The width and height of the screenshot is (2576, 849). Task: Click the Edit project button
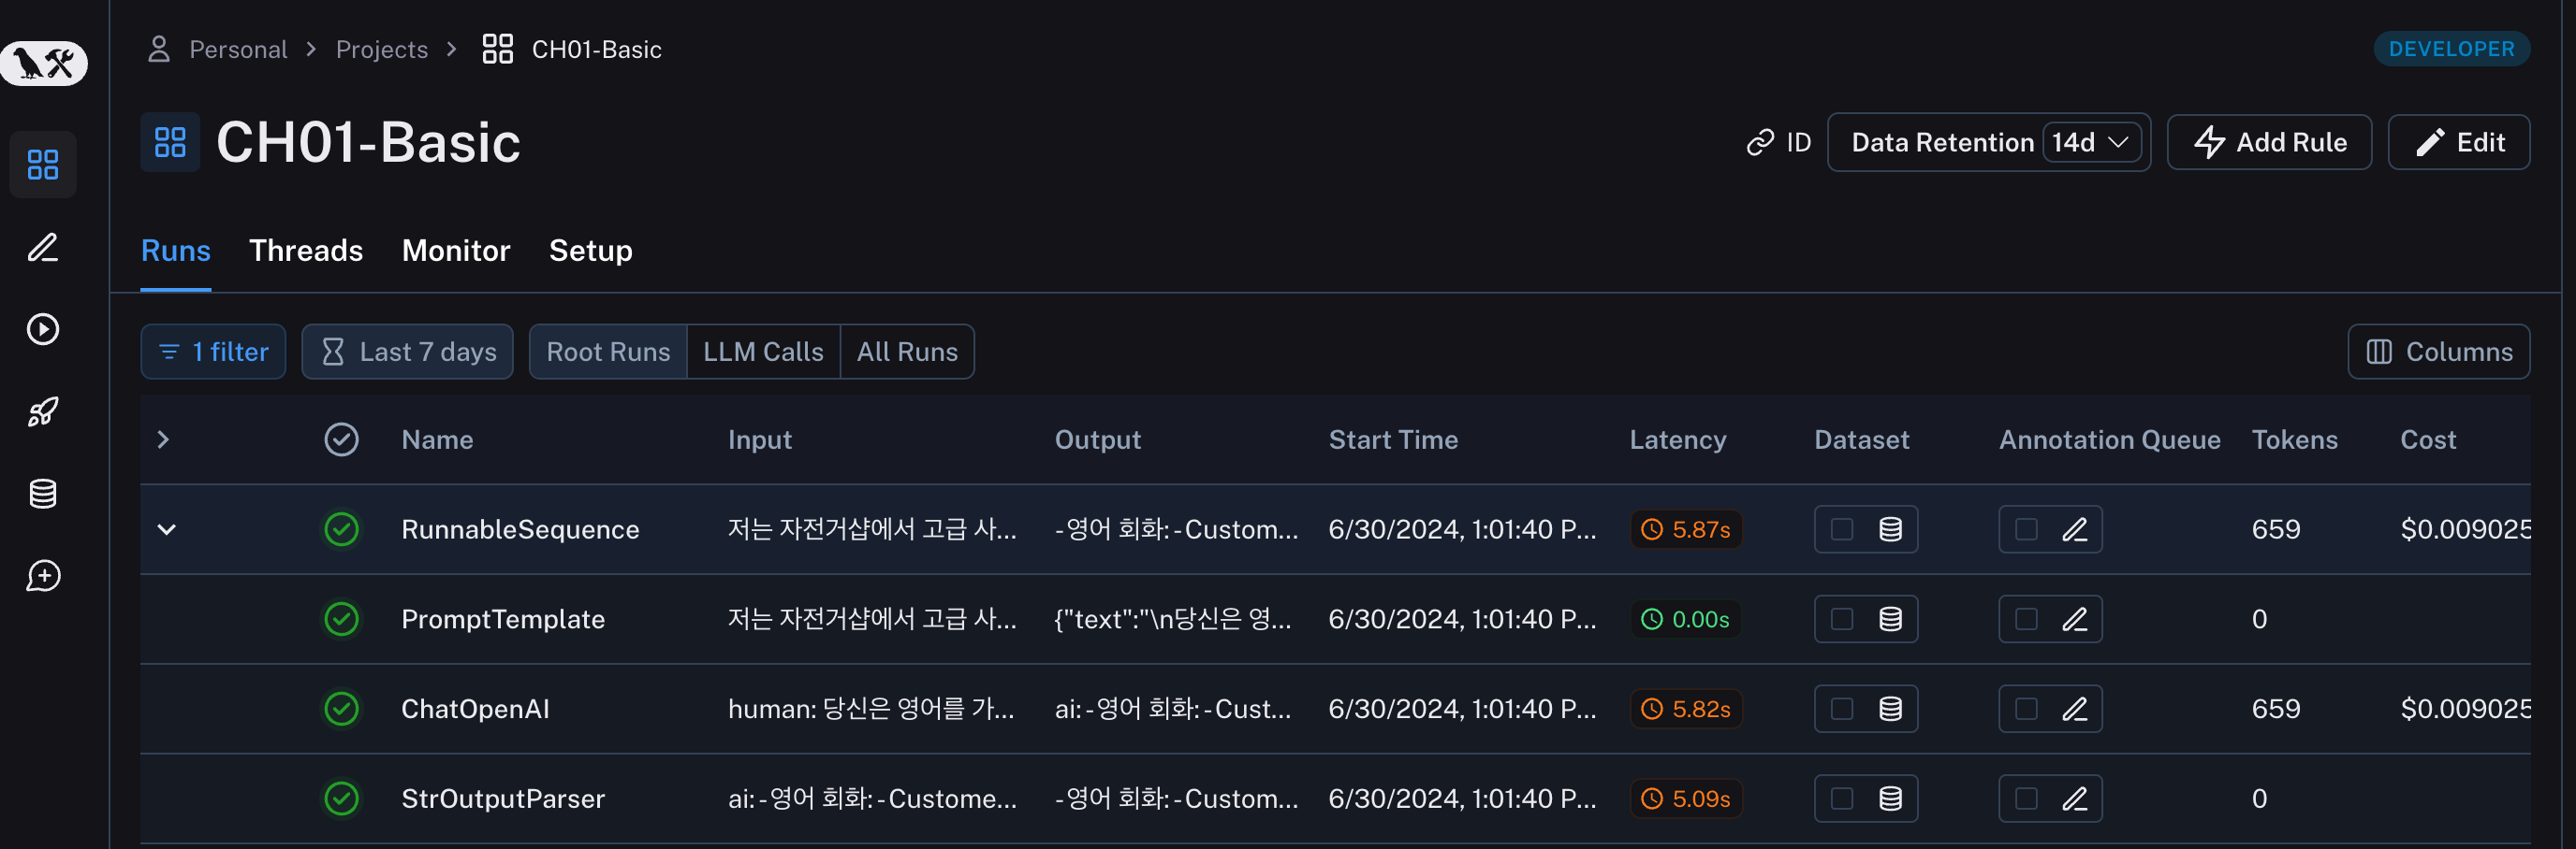point(2459,143)
